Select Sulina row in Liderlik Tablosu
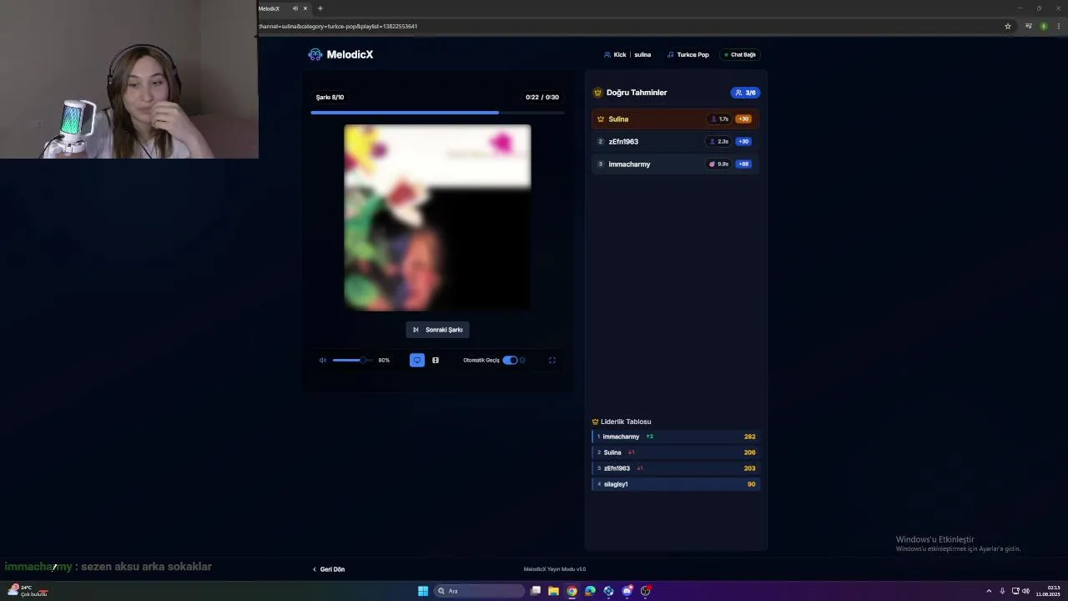 (x=676, y=452)
